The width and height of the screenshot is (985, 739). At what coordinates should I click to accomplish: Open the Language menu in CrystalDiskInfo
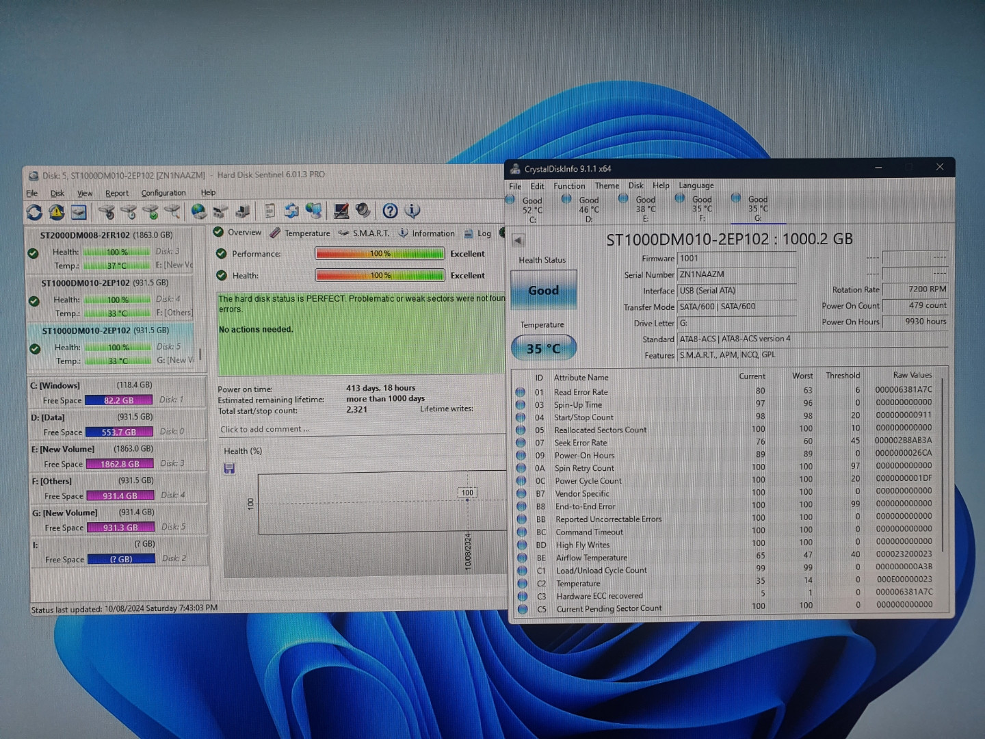696,185
